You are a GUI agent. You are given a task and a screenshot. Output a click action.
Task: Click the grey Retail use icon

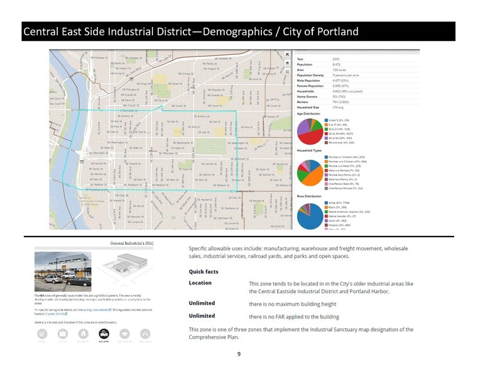point(42,334)
